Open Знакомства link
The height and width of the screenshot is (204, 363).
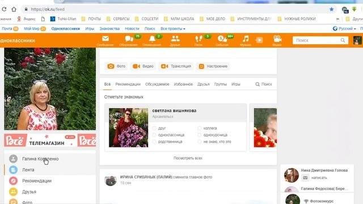click(x=109, y=29)
